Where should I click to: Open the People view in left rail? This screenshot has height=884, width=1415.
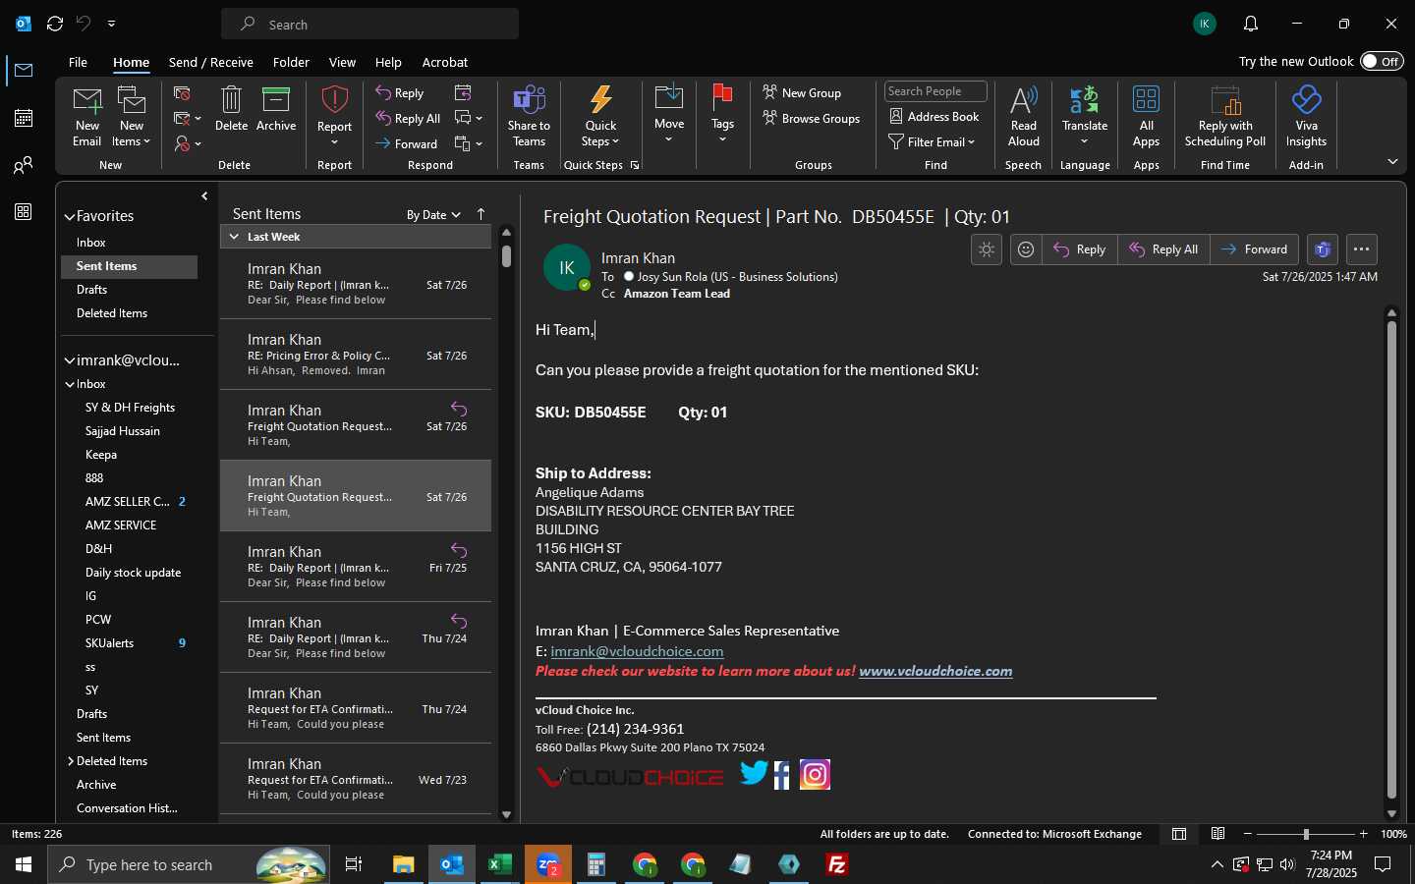(x=24, y=165)
